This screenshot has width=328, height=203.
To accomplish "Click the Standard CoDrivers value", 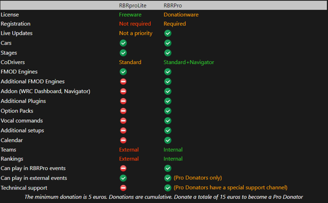I will pyautogui.click(x=130, y=62).
